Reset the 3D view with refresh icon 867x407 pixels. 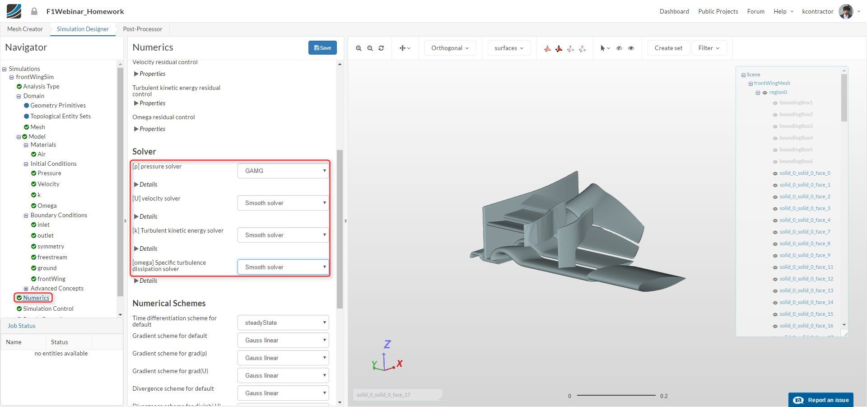tap(381, 48)
